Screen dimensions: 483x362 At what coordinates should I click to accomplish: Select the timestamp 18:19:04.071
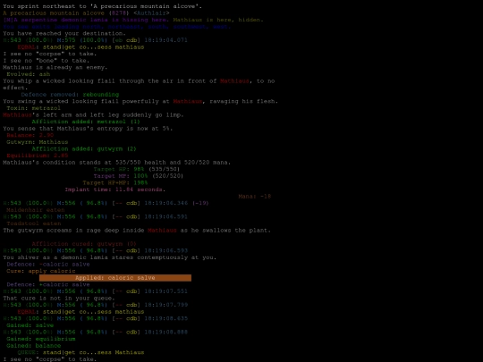click(x=165, y=40)
